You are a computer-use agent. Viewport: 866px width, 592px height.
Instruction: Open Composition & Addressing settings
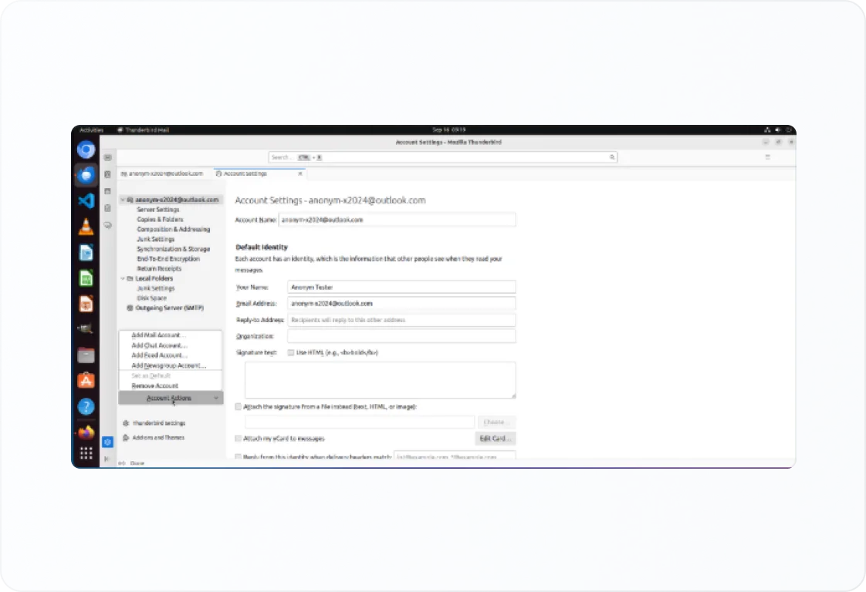pos(174,230)
